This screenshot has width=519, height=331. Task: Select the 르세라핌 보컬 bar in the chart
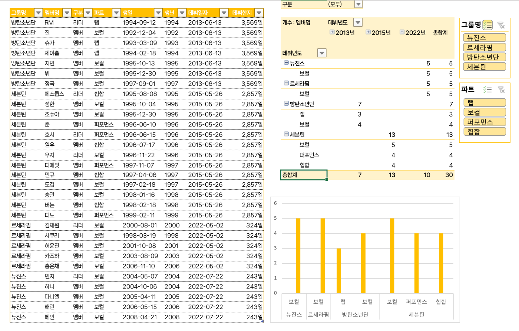click(323, 256)
